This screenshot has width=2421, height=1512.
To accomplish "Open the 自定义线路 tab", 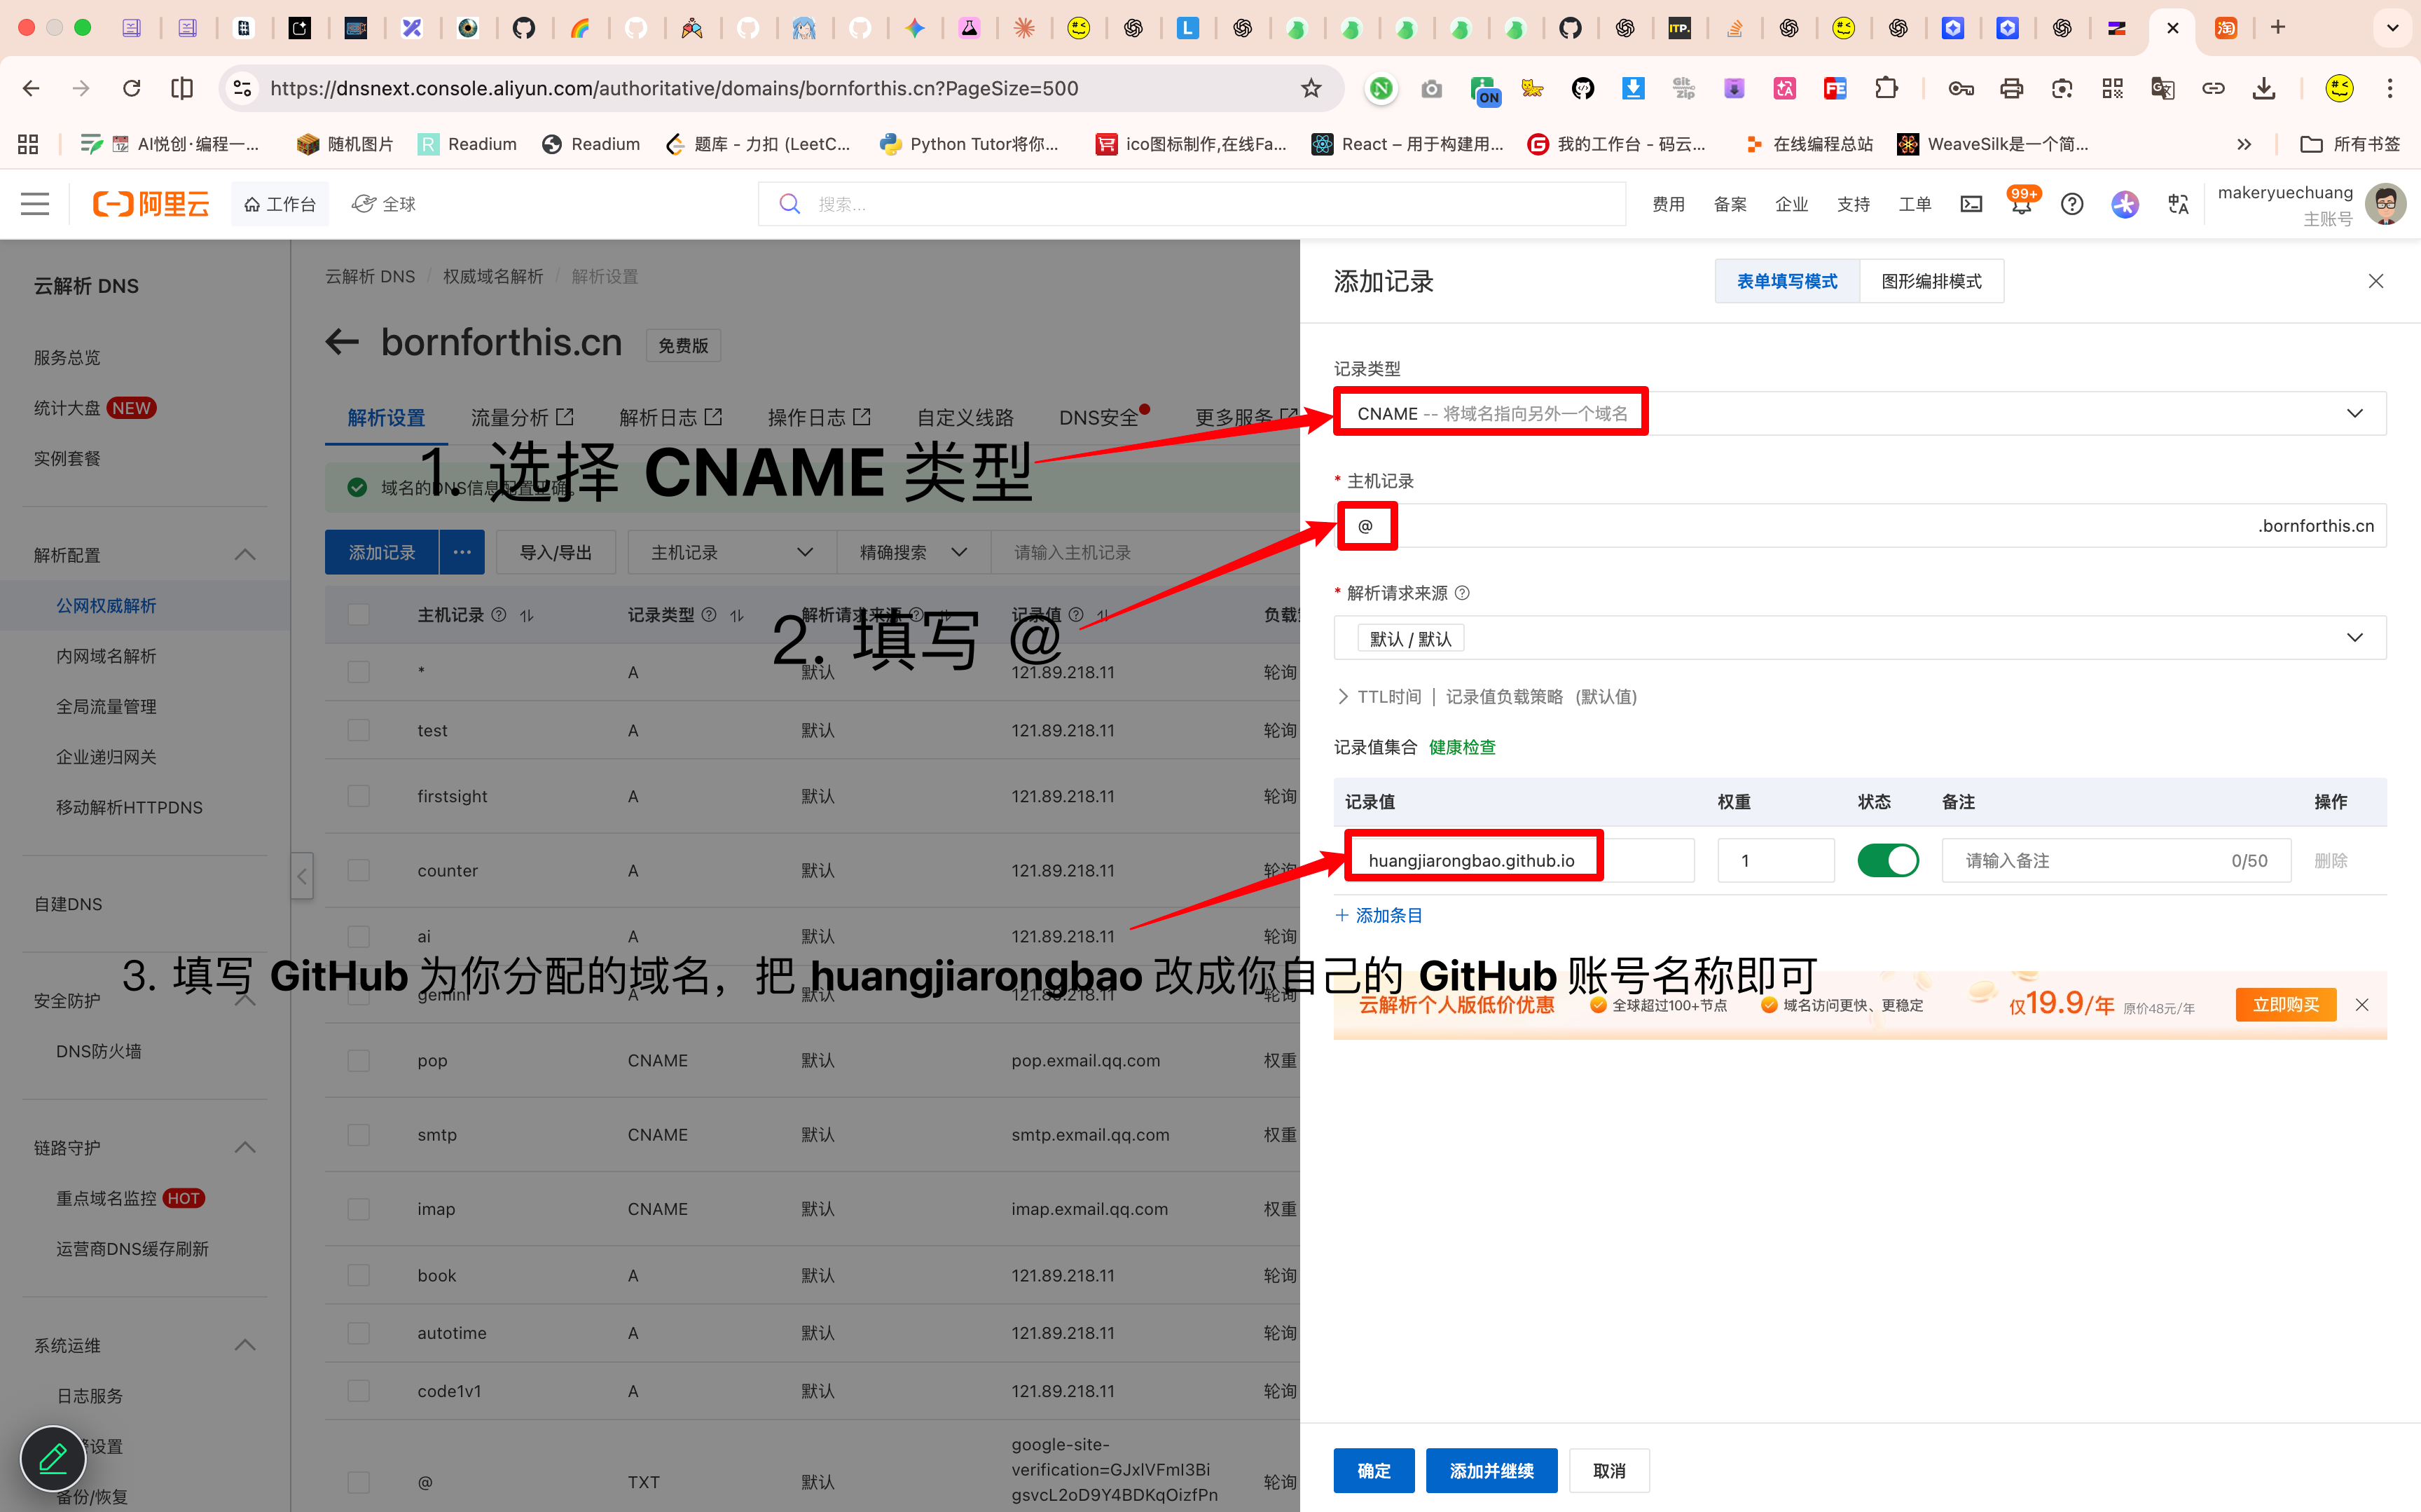I will pyautogui.click(x=965, y=418).
